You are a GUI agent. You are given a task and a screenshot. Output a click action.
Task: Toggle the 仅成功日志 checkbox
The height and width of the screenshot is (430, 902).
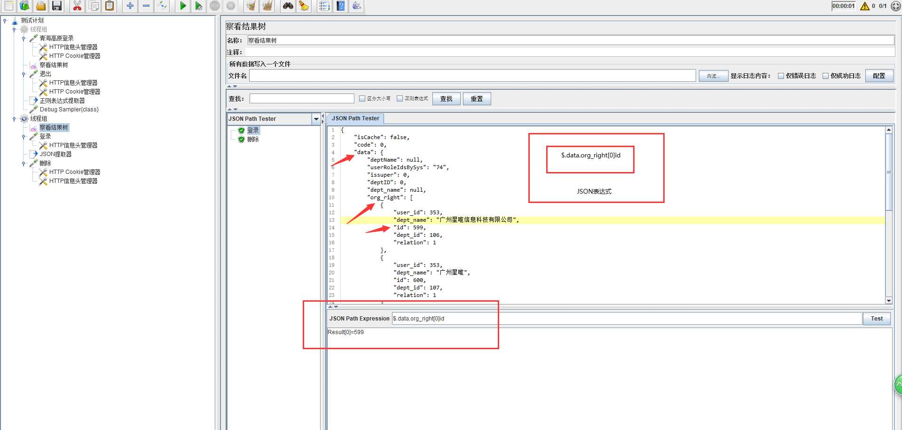tap(825, 76)
